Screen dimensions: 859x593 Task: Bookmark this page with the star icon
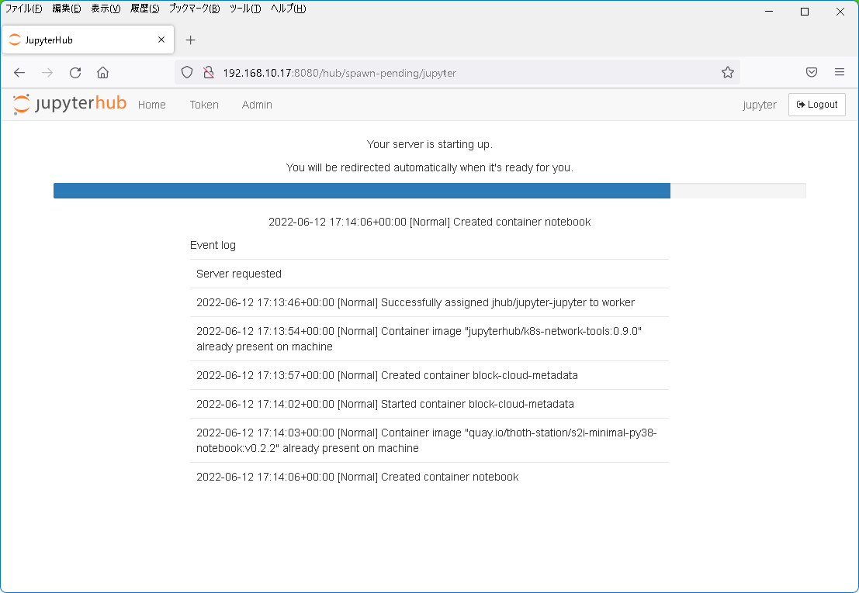(728, 72)
